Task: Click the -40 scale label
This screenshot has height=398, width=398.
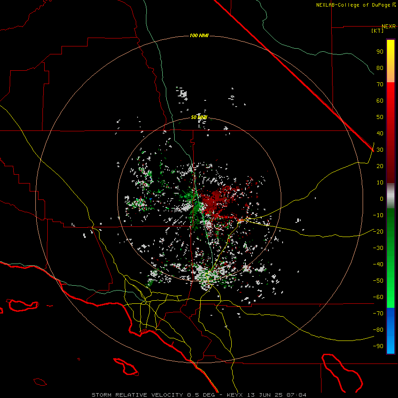Action: (x=378, y=264)
